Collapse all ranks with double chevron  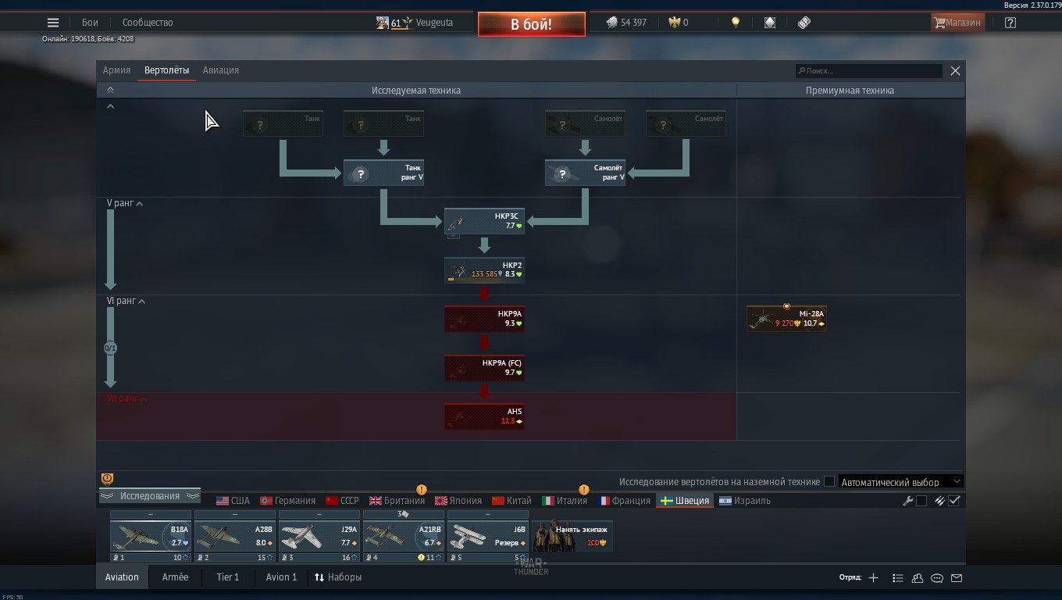point(110,91)
